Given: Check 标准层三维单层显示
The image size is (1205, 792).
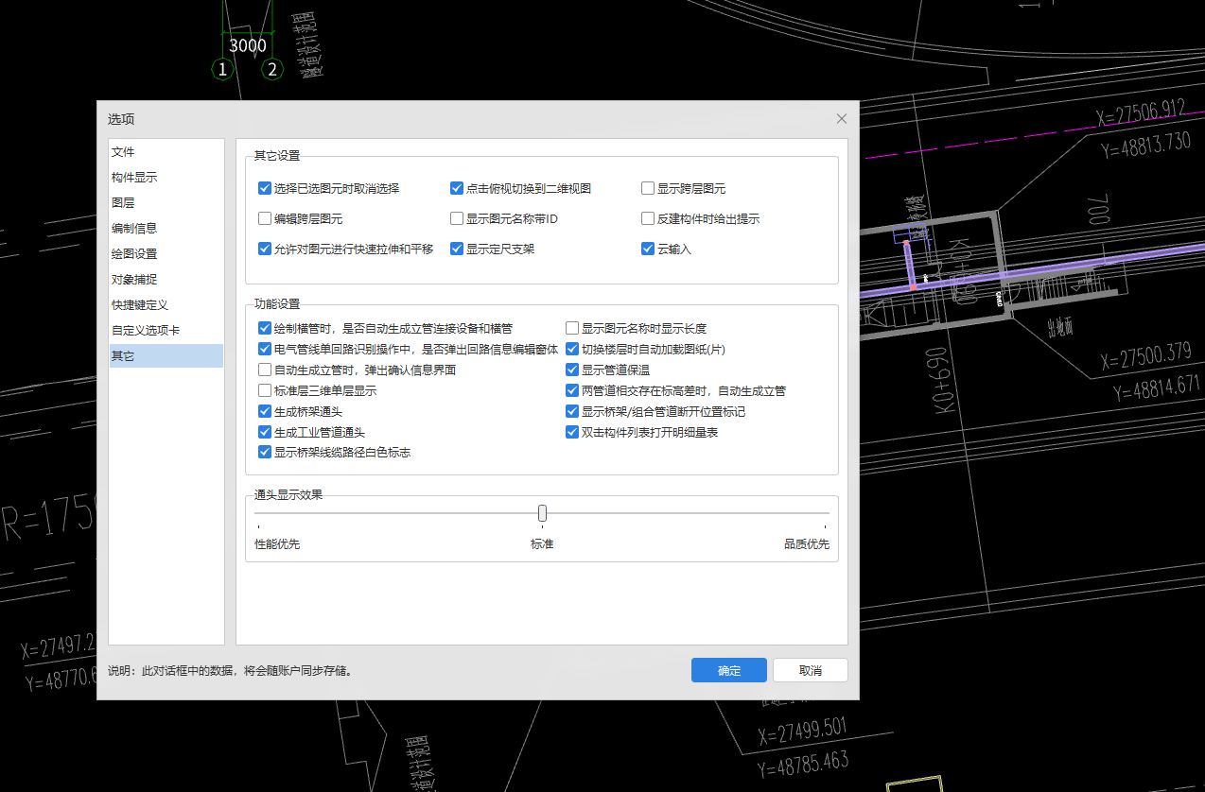Looking at the screenshot, I should [265, 390].
